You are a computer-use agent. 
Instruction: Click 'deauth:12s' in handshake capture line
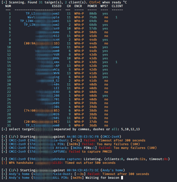(x=136, y=159)
